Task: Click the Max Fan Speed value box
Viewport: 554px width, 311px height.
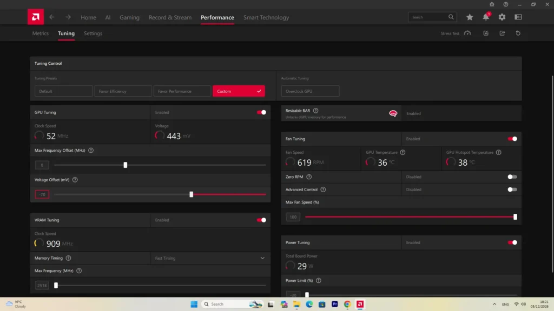Action: [293, 217]
